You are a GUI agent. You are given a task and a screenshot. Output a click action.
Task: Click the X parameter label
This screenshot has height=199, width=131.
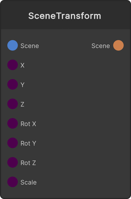pyautogui.click(x=22, y=65)
